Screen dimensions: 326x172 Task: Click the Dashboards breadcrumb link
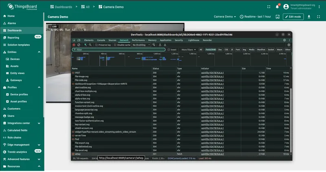point(61,7)
